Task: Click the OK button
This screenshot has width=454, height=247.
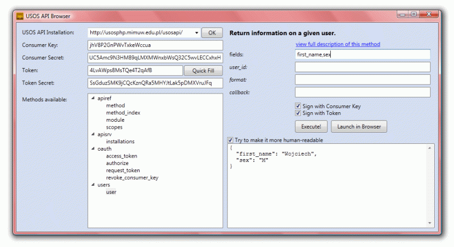Action: click(212, 33)
